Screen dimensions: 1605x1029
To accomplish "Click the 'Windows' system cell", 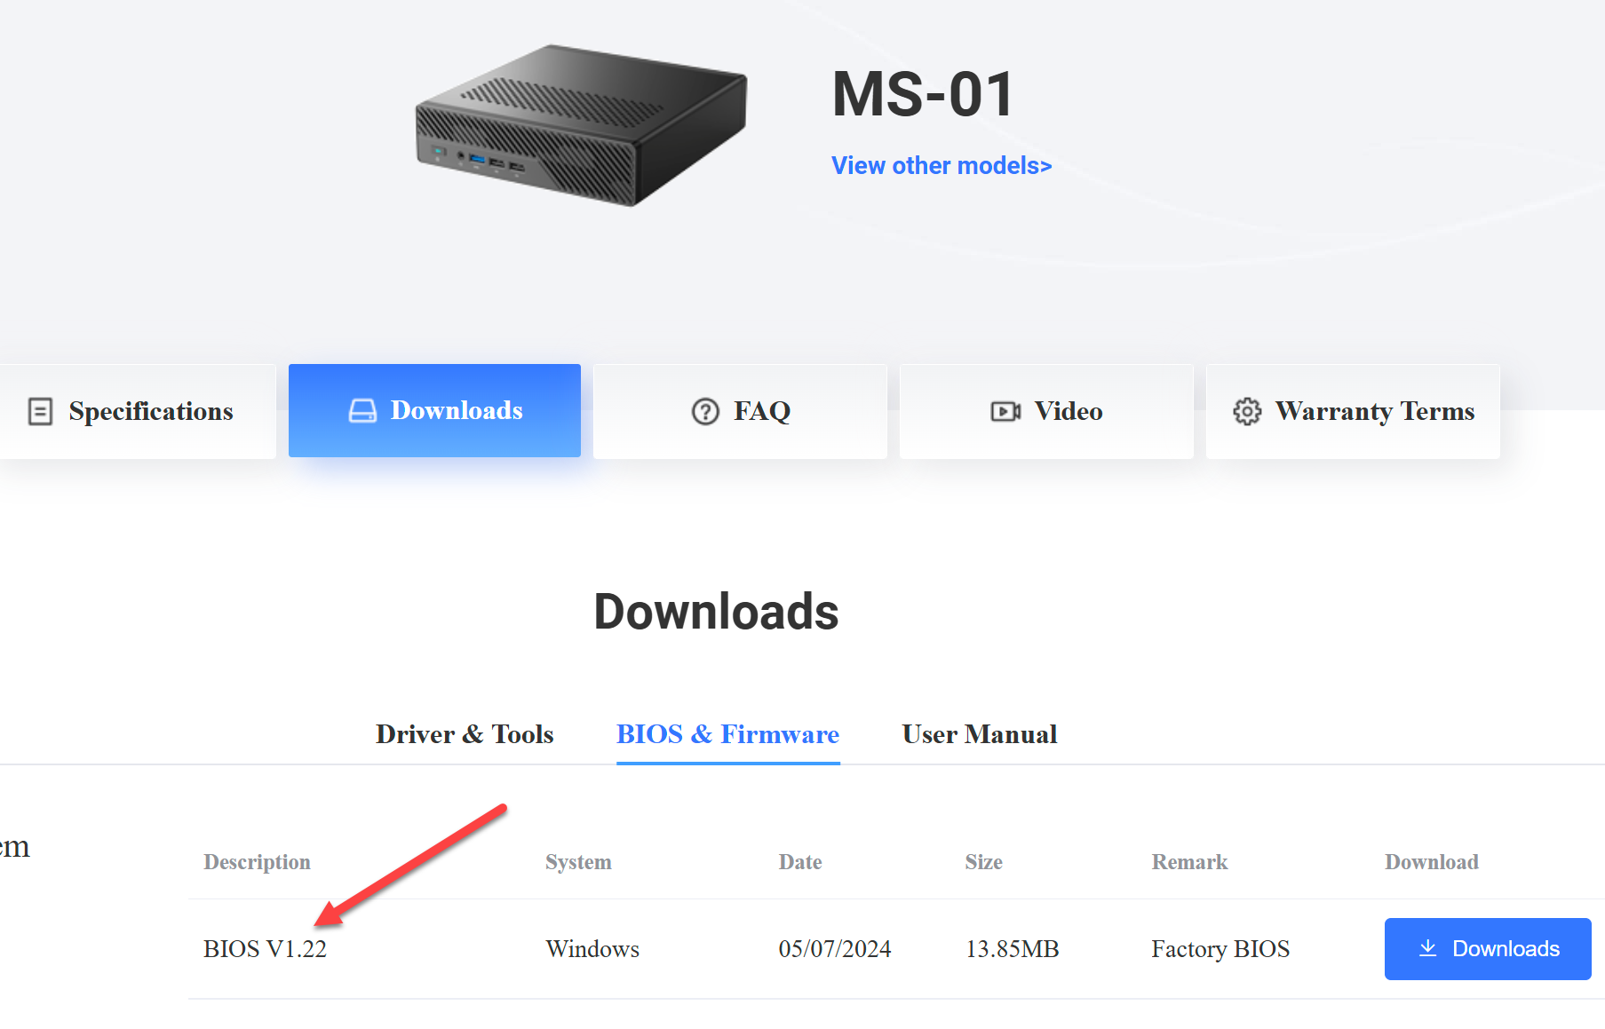I will tap(592, 949).
